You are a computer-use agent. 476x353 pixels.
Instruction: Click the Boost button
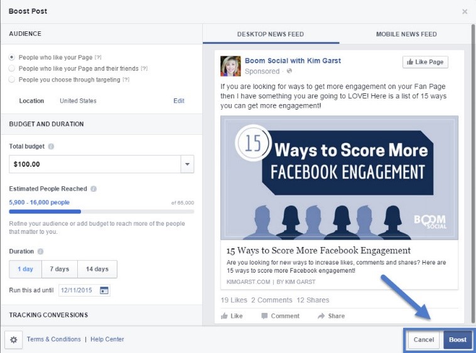pyautogui.click(x=458, y=340)
